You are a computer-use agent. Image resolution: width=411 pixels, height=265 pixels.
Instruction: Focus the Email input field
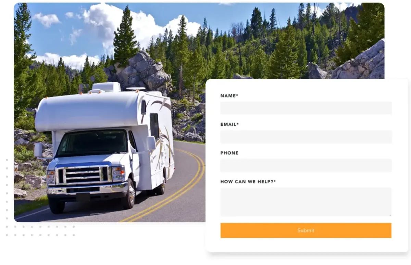click(x=306, y=137)
